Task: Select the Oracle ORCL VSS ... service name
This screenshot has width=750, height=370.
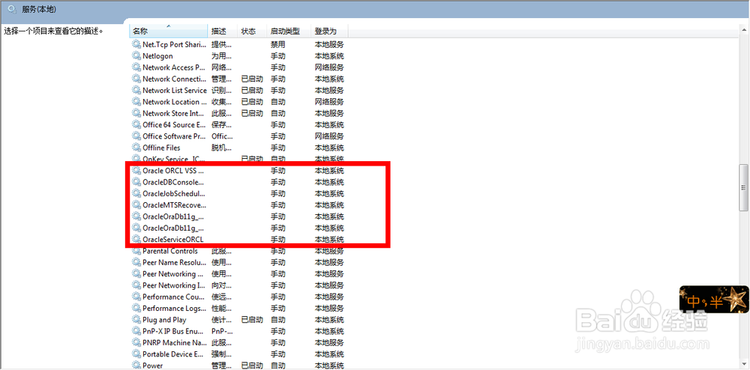Action: (x=173, y=171)
